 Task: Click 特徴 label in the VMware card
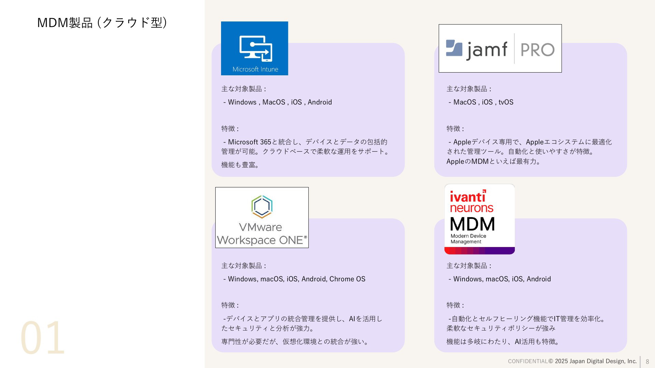(x=230, y=305)
